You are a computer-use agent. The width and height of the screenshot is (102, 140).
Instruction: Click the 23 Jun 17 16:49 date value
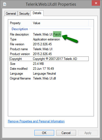43,69
